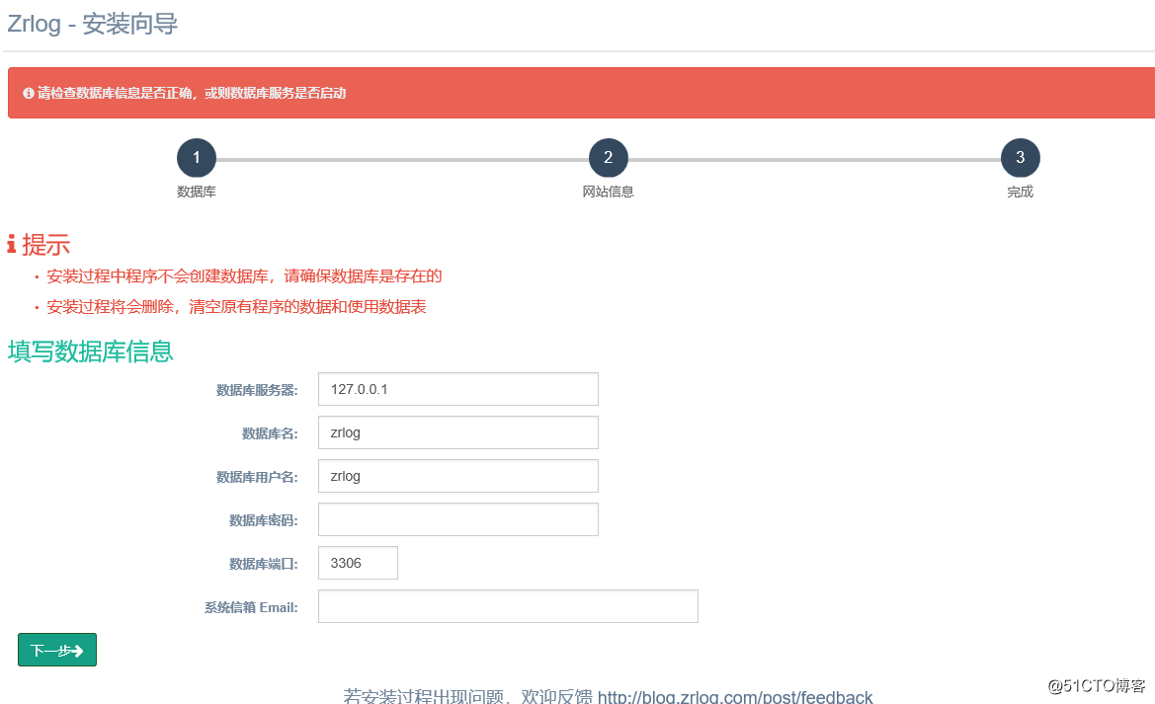Image resolution: width=1155 pixels, height=704 pixels.
Task: Click the 数据库密码: label
Action: [x=263, y=520]
